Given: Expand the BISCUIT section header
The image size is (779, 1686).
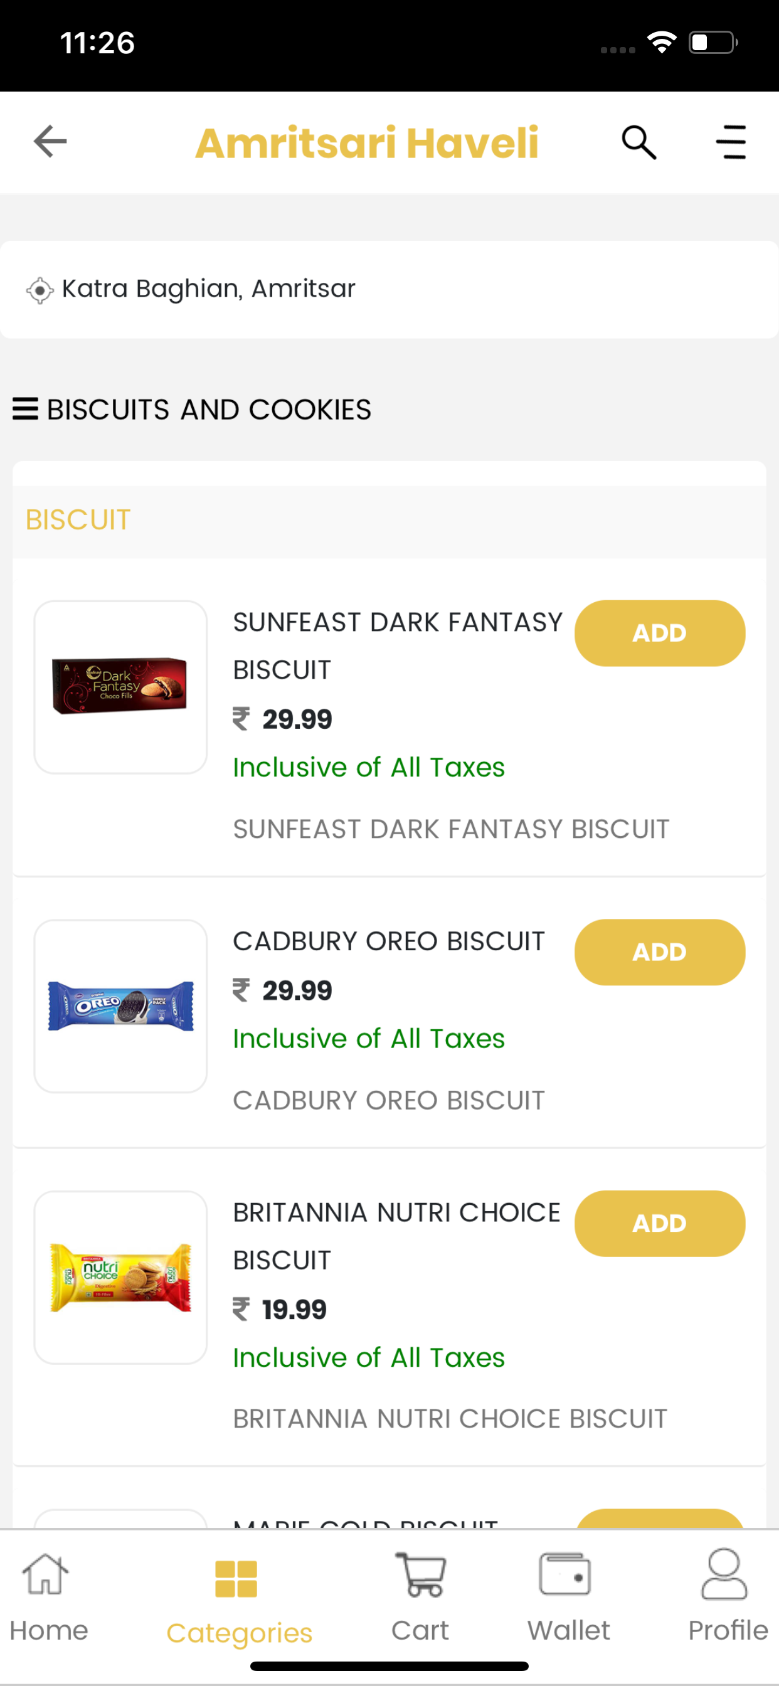Looking at the screenshot, I should pyautogui.click(x=389, y=521).
